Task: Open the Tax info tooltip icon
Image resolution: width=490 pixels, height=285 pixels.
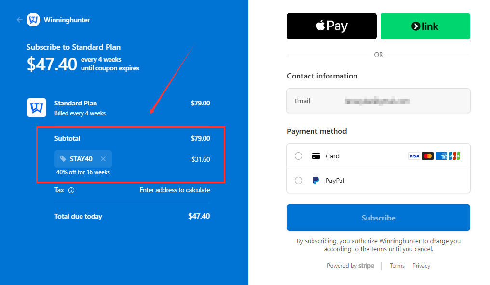Action: [71, 190]
